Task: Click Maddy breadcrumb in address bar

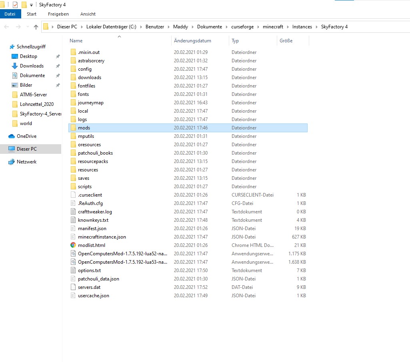Action: (x=180, y=27)
